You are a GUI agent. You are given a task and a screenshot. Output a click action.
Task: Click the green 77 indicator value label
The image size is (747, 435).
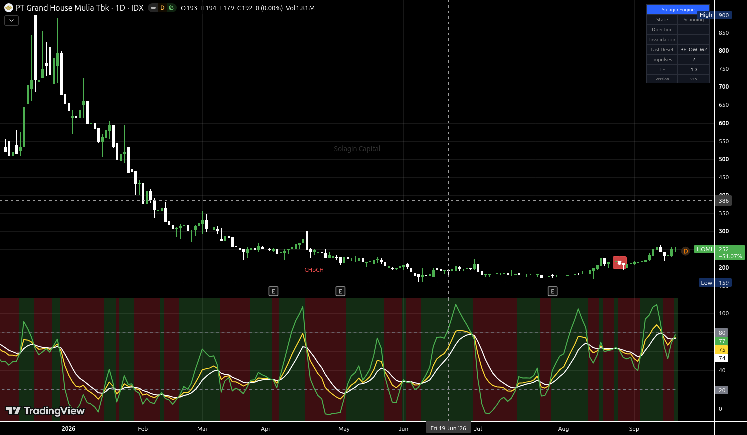coord(722,341)
